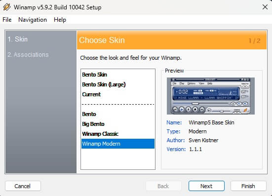Go to the Skin step in sidebar

tap(17, 39)
